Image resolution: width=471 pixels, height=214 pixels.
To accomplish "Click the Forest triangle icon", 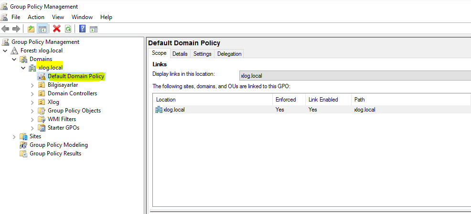I will click(15, 51).
